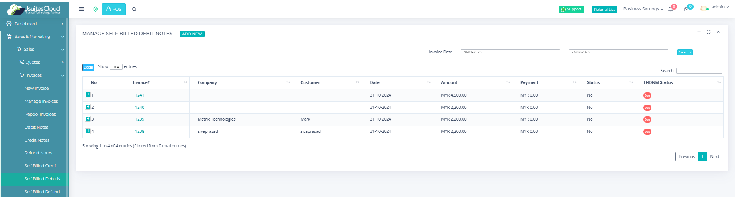Click the Excel export button
This screenshot has width=735, height=197.
(88, 67)
